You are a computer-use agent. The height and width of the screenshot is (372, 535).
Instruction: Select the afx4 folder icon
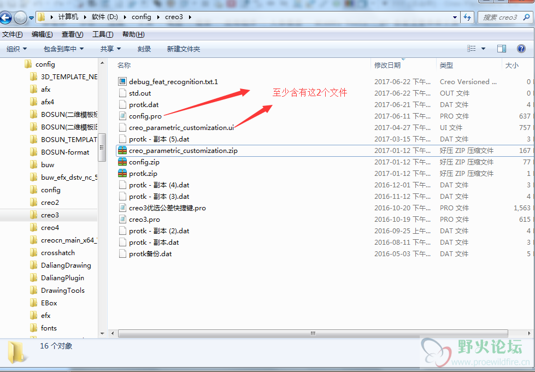pyautogui.click(x=33, y=102)
